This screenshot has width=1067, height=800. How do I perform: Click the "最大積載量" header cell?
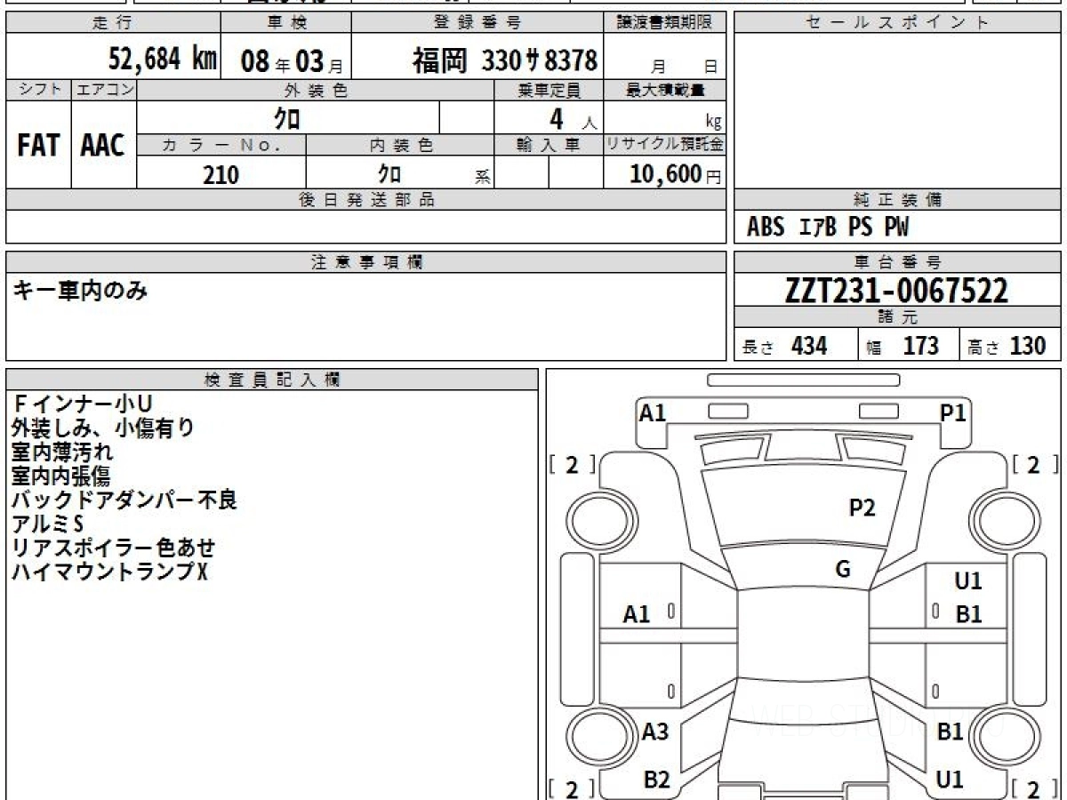click(x=665, y=90)
